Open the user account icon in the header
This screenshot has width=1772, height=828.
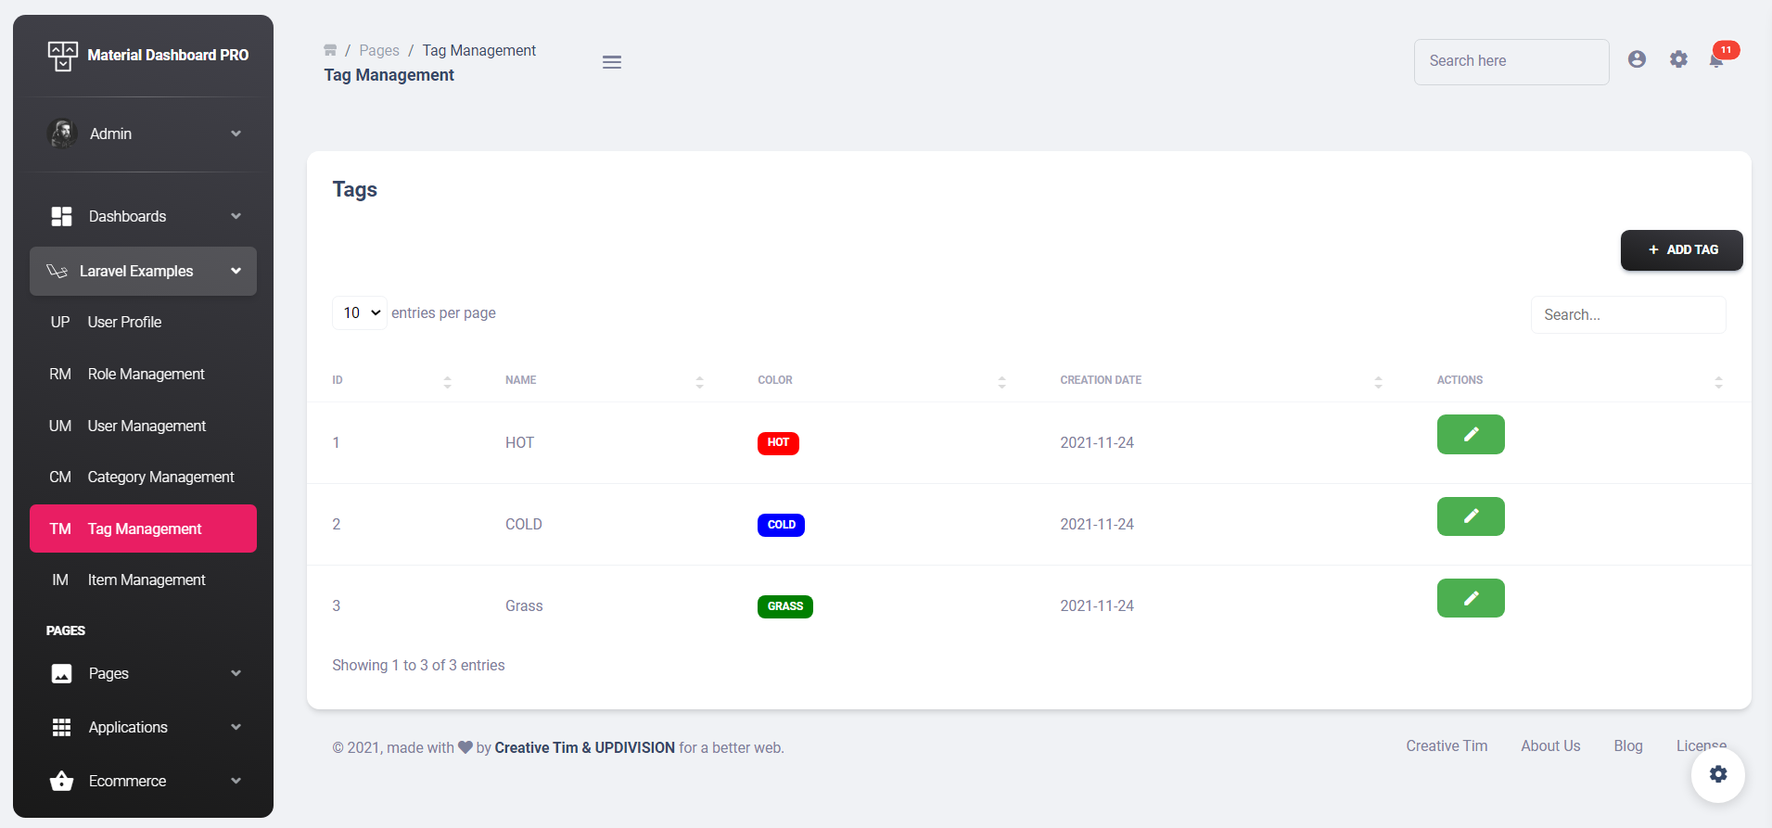pyautogui.click(x=1637, y=59)
